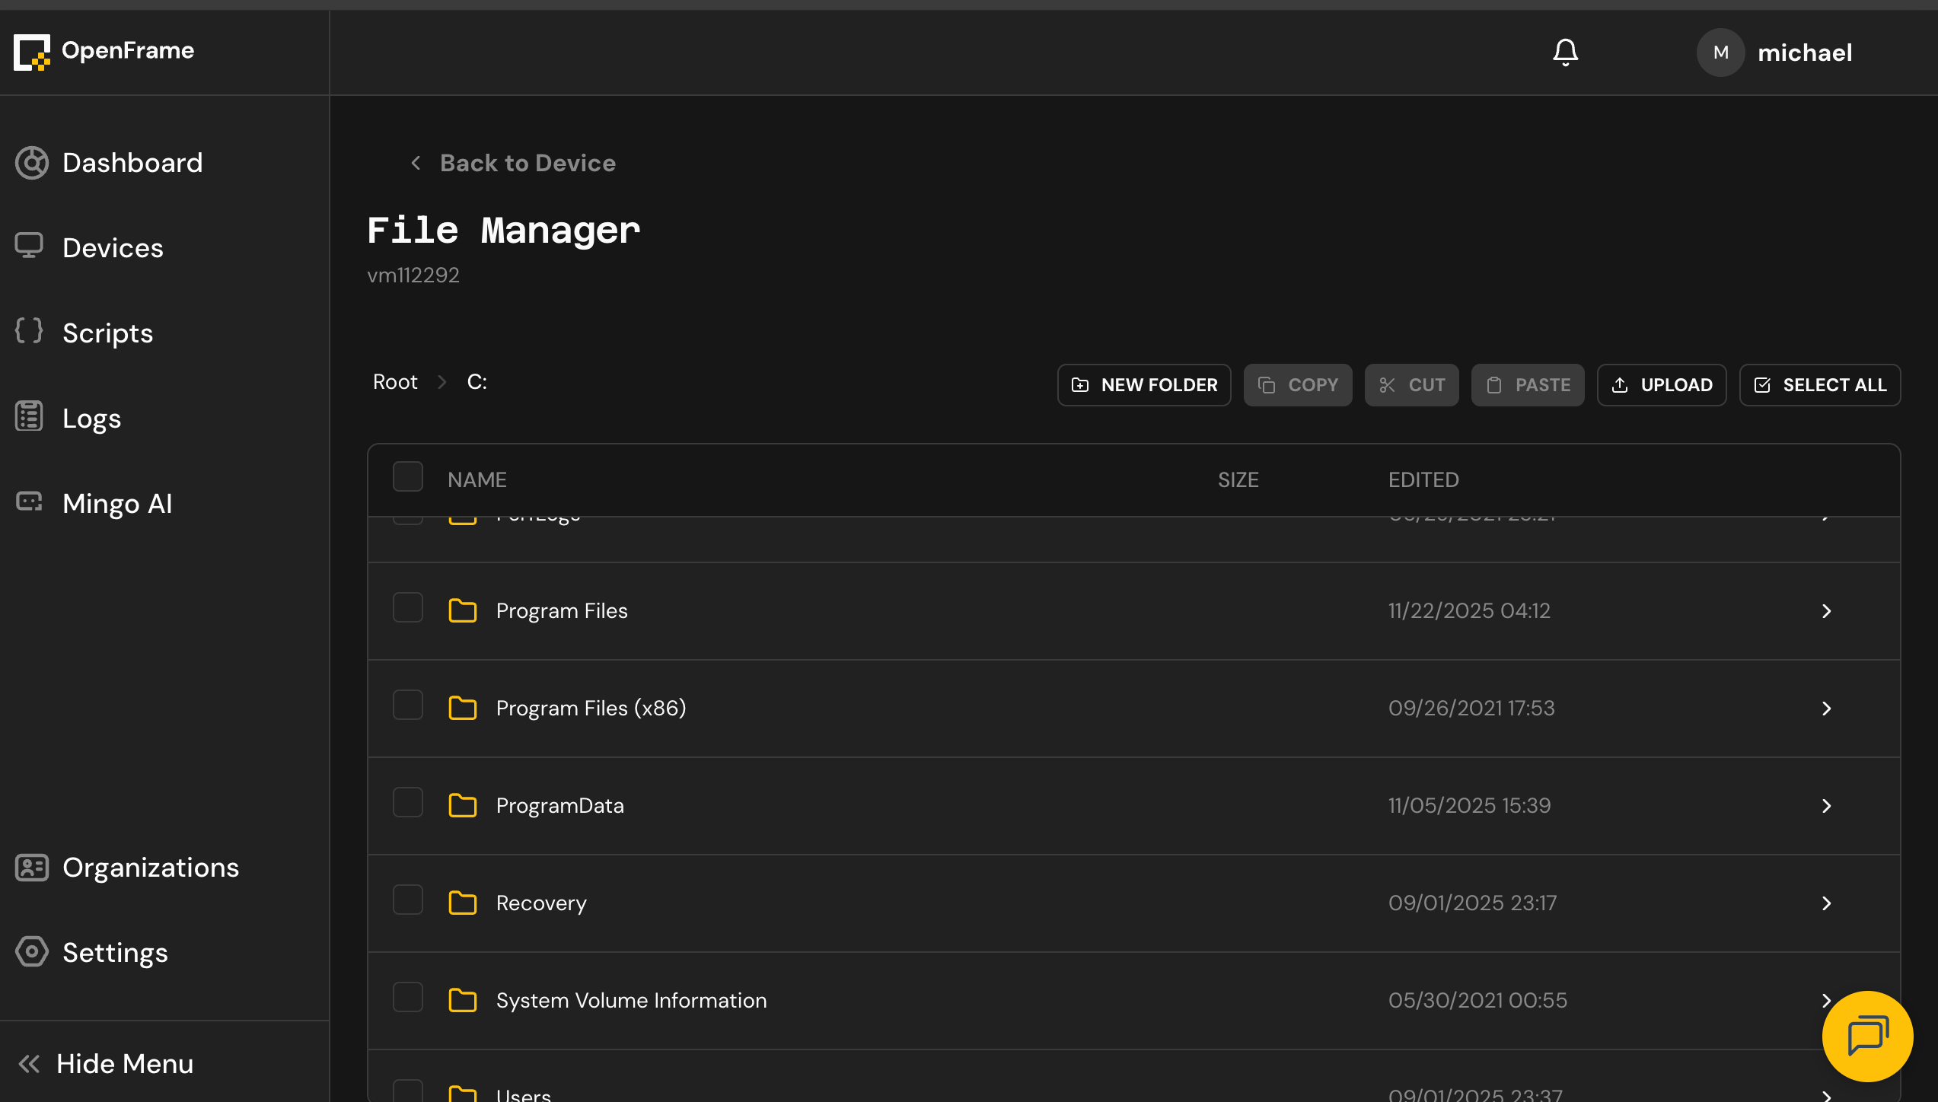Open the notifications bell
This screenshot has width=1938, height=1102.
[x=1565, y=53]
